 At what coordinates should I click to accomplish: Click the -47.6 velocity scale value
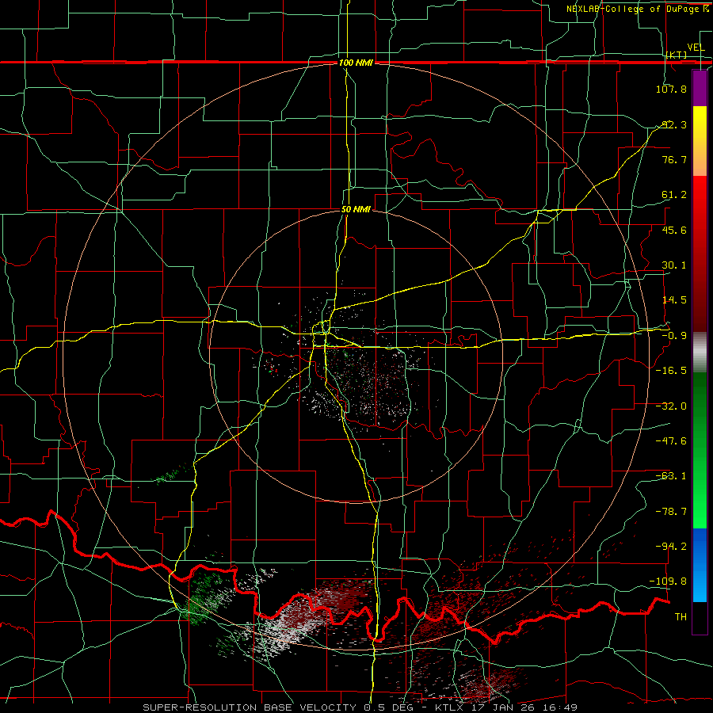[x=671, y=441]
